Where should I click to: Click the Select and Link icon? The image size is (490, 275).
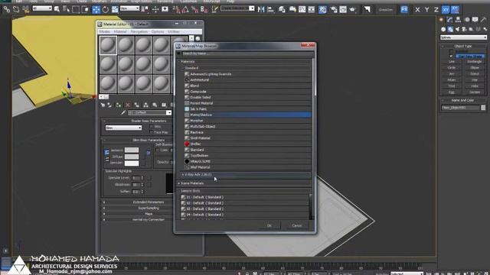point(7,9)
